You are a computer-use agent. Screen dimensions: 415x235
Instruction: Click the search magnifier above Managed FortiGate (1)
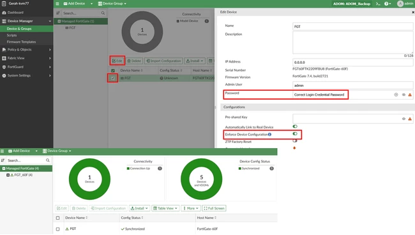103,13
